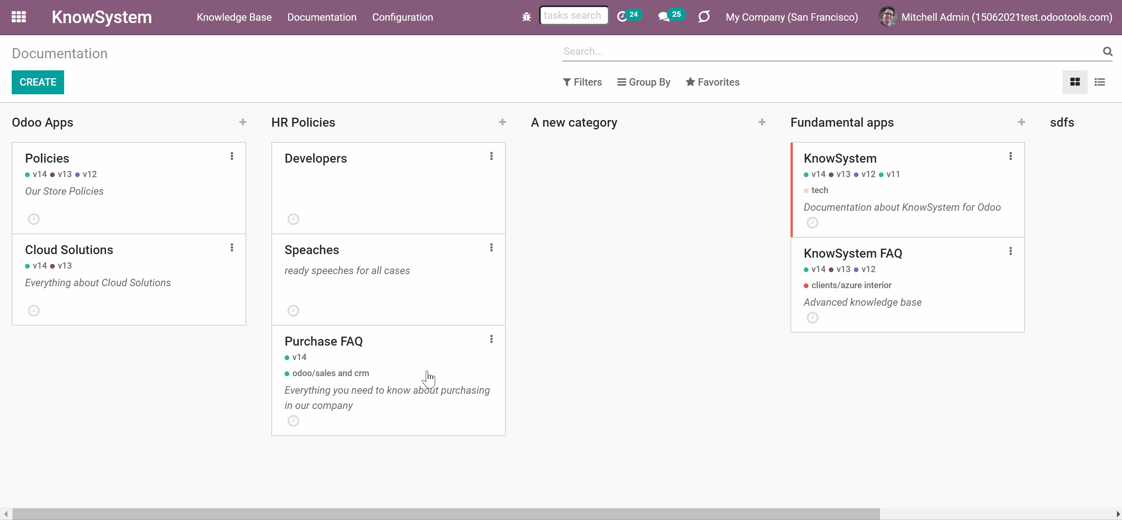Image resolution: width=1122 pixels, height=520 pixels.
Task: Click the scrollbar right arrow
Action: pyautogui.click(x=1118, y=514)
